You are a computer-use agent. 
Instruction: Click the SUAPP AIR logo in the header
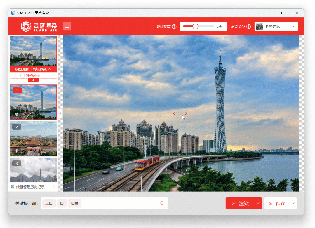[x=39, y=26]
